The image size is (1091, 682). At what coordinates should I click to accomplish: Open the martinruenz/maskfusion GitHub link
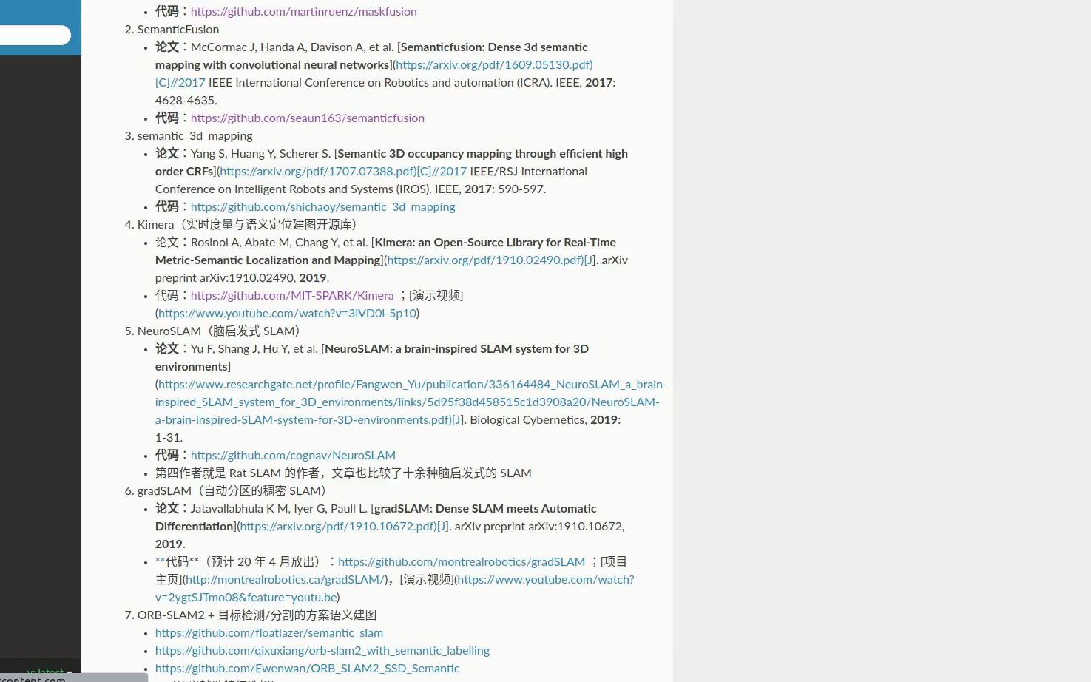click(x=303, y=12)
